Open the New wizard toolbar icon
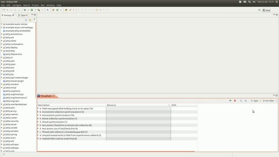The image size is (279, 157). [x=4, y=10]
